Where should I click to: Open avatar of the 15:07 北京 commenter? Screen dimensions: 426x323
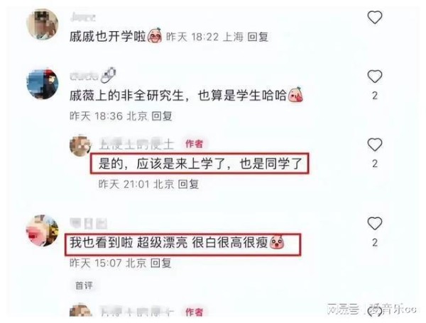point(42,231)
